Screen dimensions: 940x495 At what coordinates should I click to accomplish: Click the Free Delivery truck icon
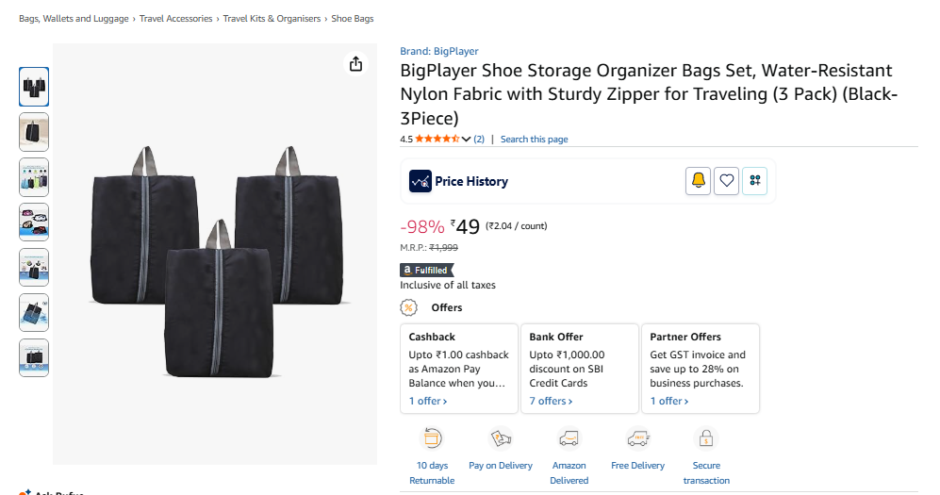point(637,438)
